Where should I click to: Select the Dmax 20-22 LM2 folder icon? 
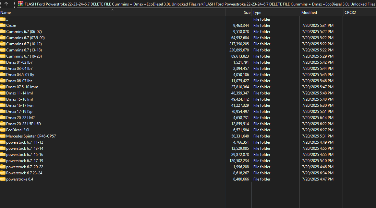3,118
